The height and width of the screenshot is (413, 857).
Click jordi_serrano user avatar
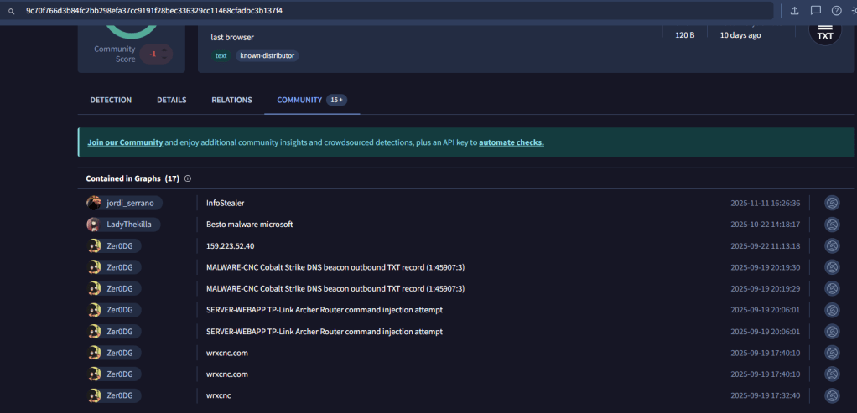[95, 203]
